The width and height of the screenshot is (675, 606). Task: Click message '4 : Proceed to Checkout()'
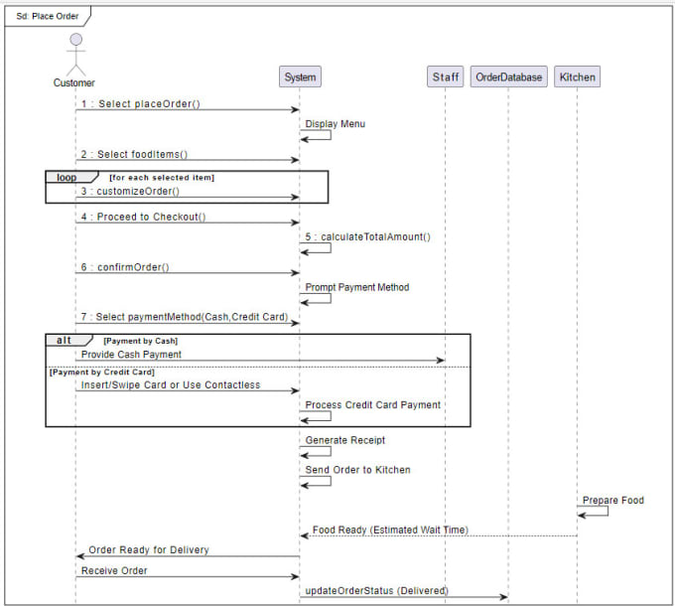(x=143, y=217)
